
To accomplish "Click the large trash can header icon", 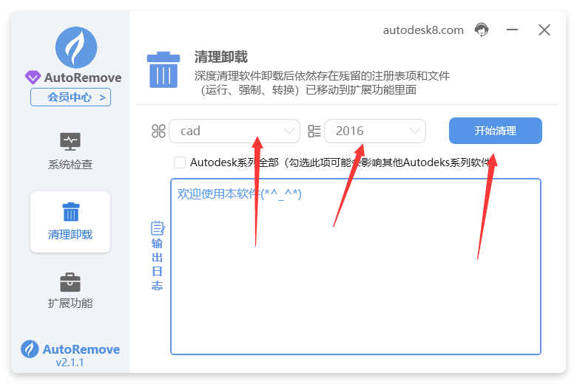I will click(163, 69).
